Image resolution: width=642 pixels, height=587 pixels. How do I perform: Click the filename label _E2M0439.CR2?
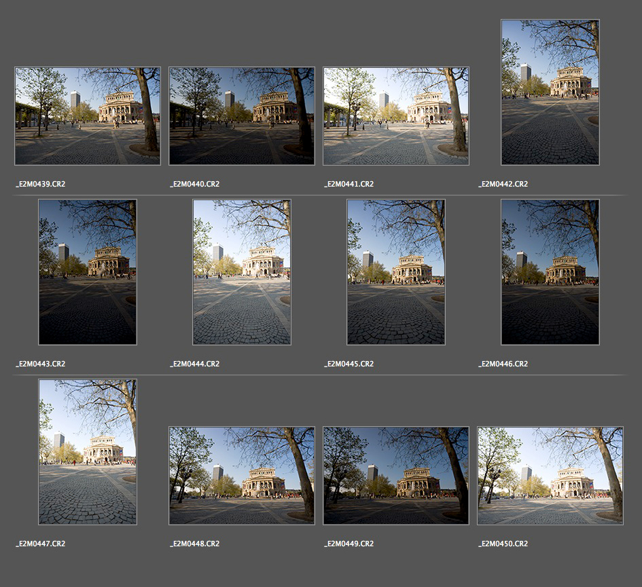coord(41,184)
